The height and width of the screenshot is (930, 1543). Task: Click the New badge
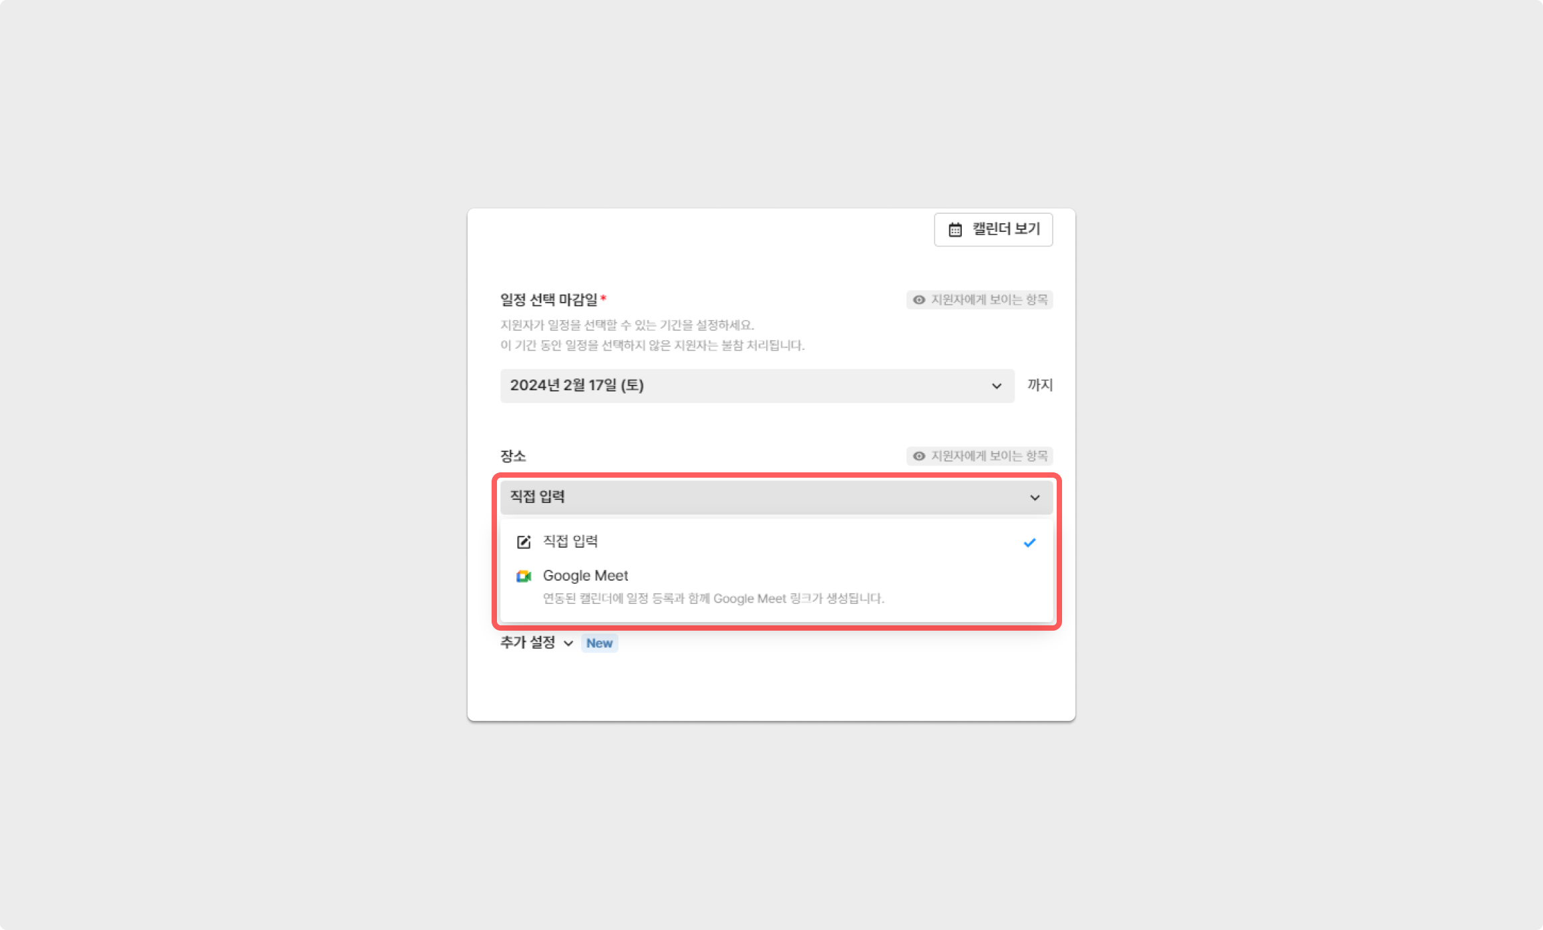pyautogui.click(x=599, y=643)
